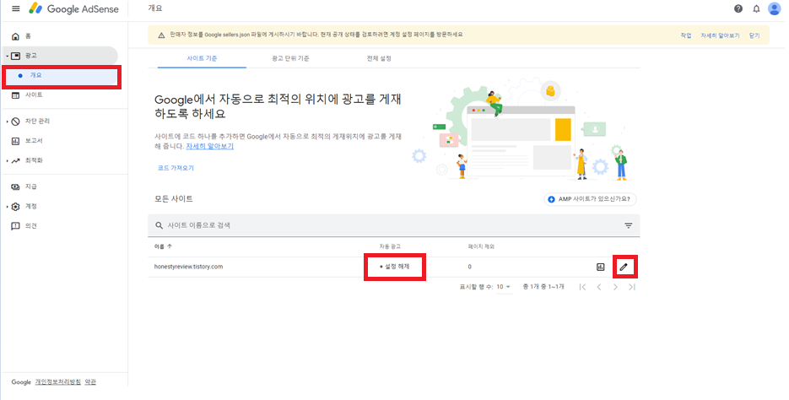Screen dimensions: 789x400
Task: Open the hamburger main menu
Action: pos(16,8)
